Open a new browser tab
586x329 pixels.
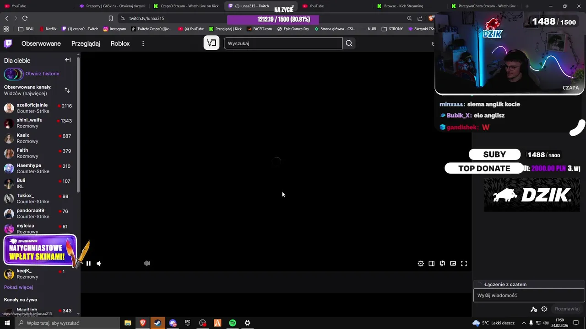[527, 6]
